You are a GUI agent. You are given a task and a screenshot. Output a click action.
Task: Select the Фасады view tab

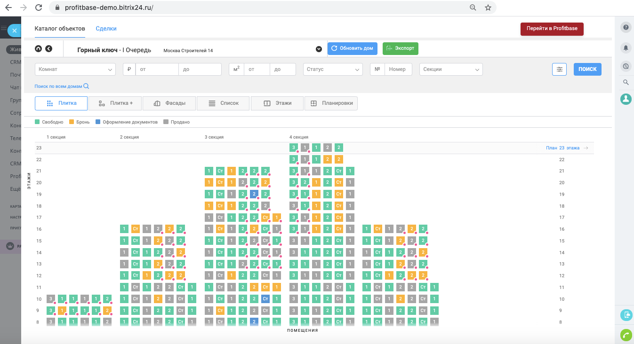(169, 103)
